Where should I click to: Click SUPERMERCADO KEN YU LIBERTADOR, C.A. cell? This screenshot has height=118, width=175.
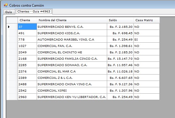click(x=72, y=97)
